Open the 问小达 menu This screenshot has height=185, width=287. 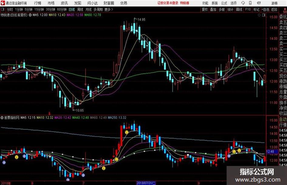click(x=93, y=3)
